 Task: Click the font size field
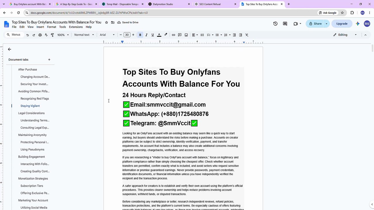click(127, 35)
